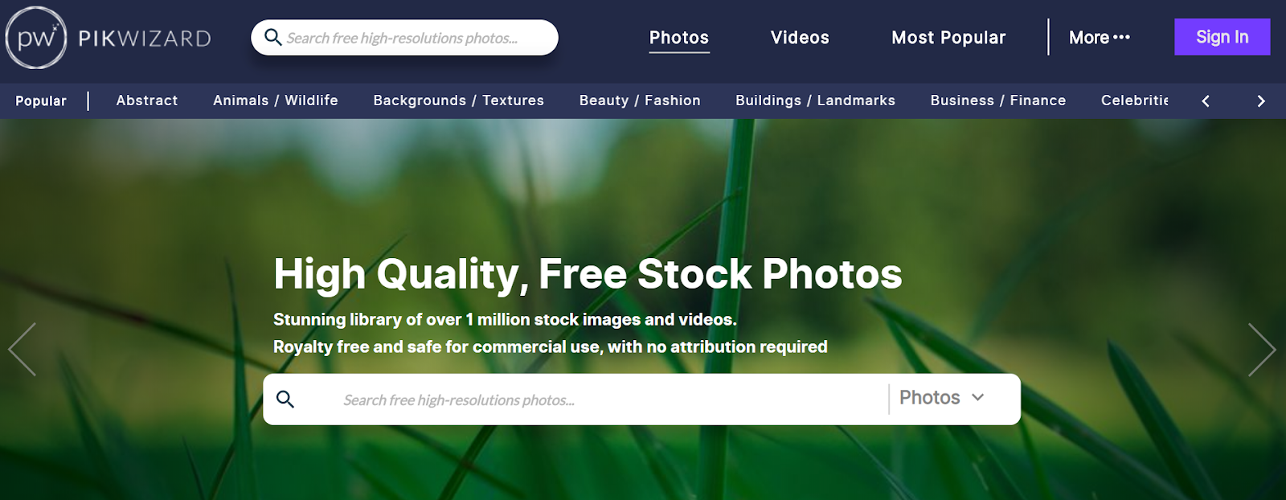The width and height of the screenshot is (1286, 500).
Task: Click the header search magnifier icon
Action: click(272, 37)
